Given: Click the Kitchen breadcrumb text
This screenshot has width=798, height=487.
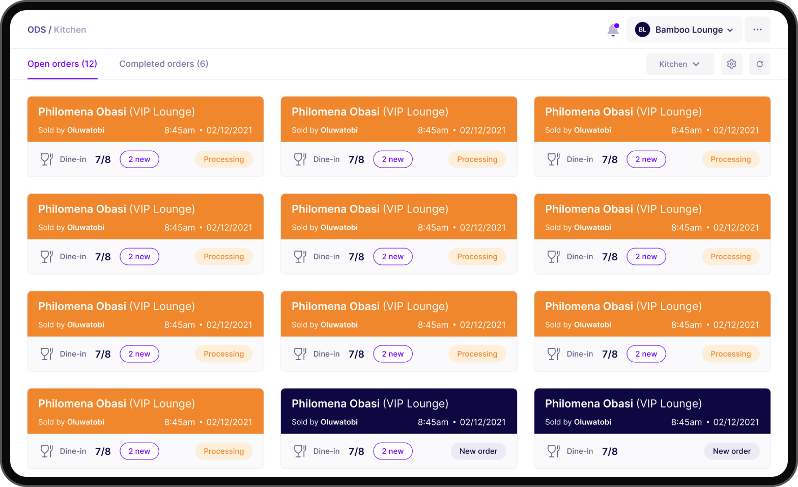Looking at the screenshot, I should [x=70, y=30].
